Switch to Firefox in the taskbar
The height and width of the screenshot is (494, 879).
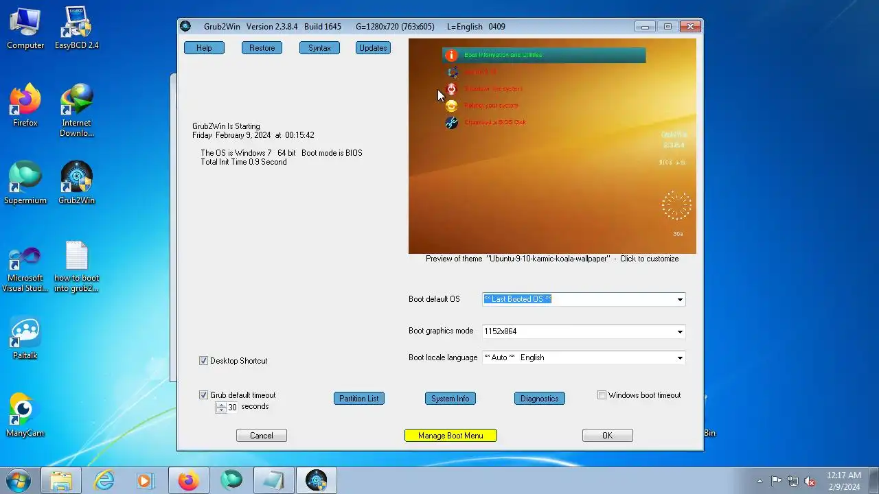click(188, 480)
